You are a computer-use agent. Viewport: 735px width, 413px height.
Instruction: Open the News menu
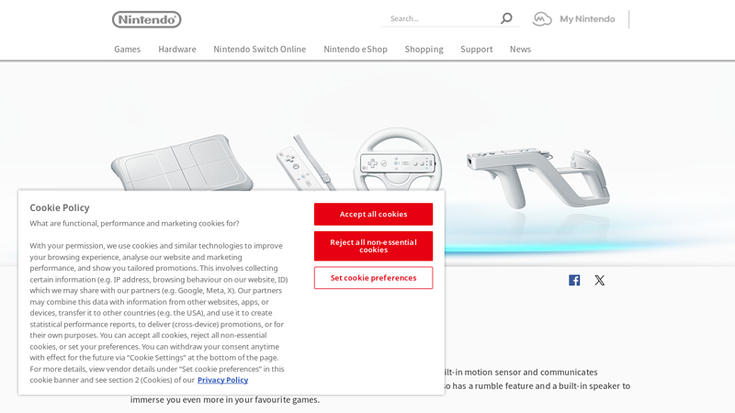tap(520, 50)
